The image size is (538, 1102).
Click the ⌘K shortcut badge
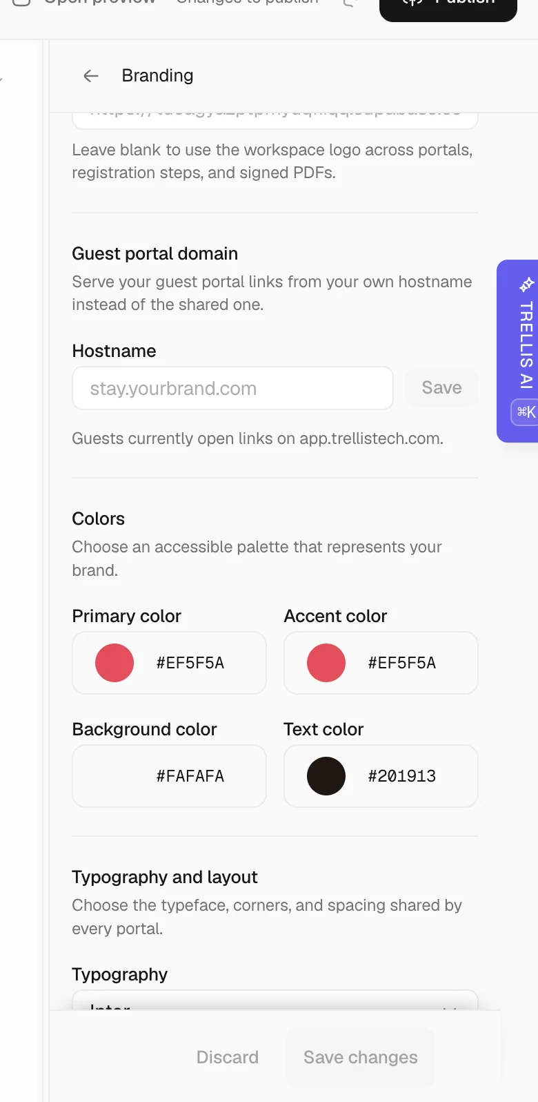click(x=526, y=412)
